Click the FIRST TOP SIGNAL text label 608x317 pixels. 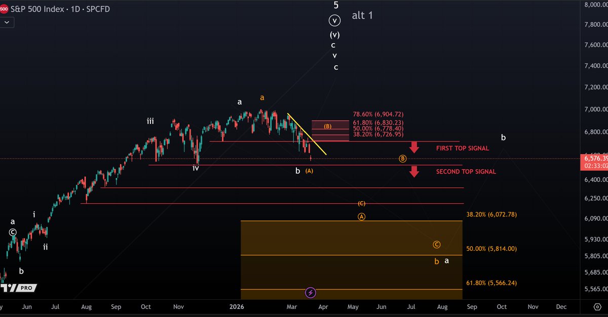point(462,148)
